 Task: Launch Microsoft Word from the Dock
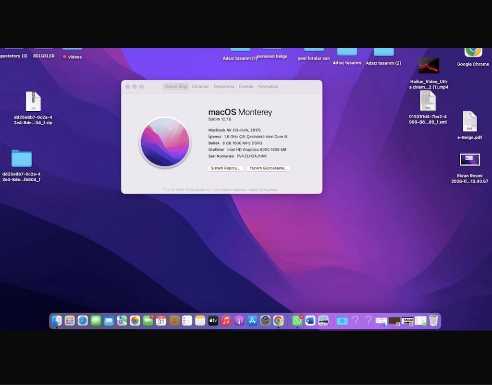coord(310,321)
